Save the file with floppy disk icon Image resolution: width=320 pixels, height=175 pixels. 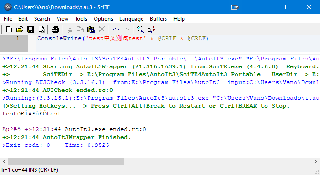click(30, 30)
